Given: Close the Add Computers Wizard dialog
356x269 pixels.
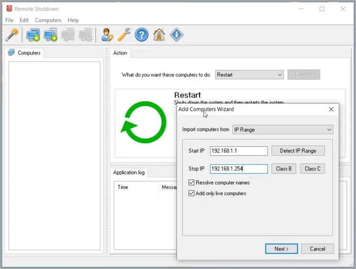Looking at the screenshot, I should click(331, 109).
